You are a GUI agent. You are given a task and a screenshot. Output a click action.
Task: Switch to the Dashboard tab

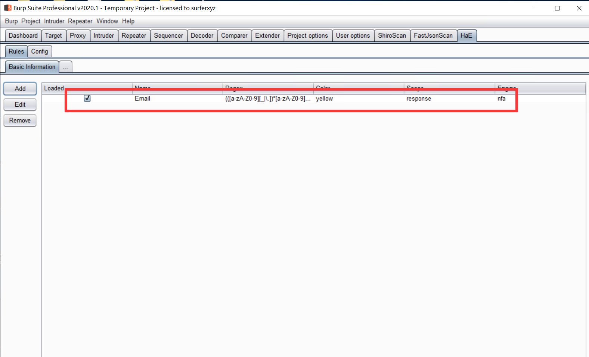[23, 35]
